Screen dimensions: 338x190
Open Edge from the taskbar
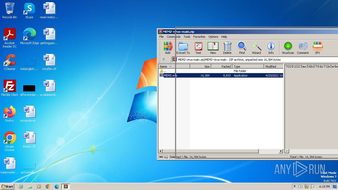(x=57, y=187)
